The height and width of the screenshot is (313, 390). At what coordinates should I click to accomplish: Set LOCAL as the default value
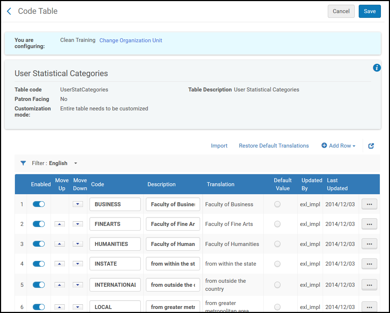(x=277, y=307)
